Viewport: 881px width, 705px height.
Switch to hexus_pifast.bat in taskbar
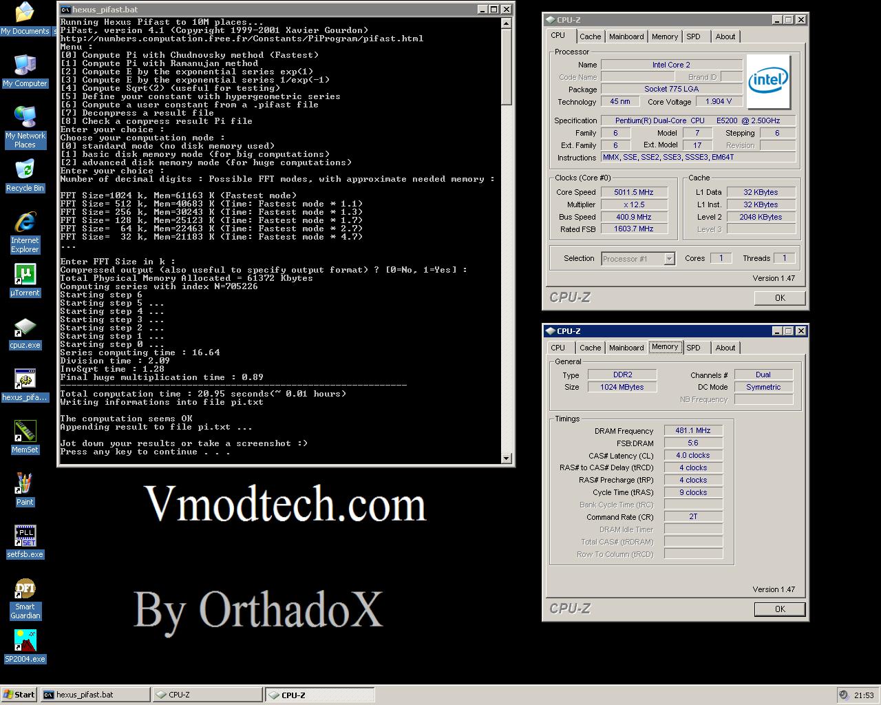tap(95, 695)
